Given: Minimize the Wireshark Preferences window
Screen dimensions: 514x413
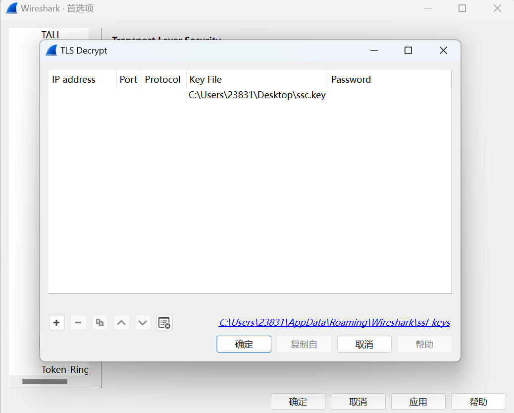Looking at the screenshot, I should pos(428,8).
